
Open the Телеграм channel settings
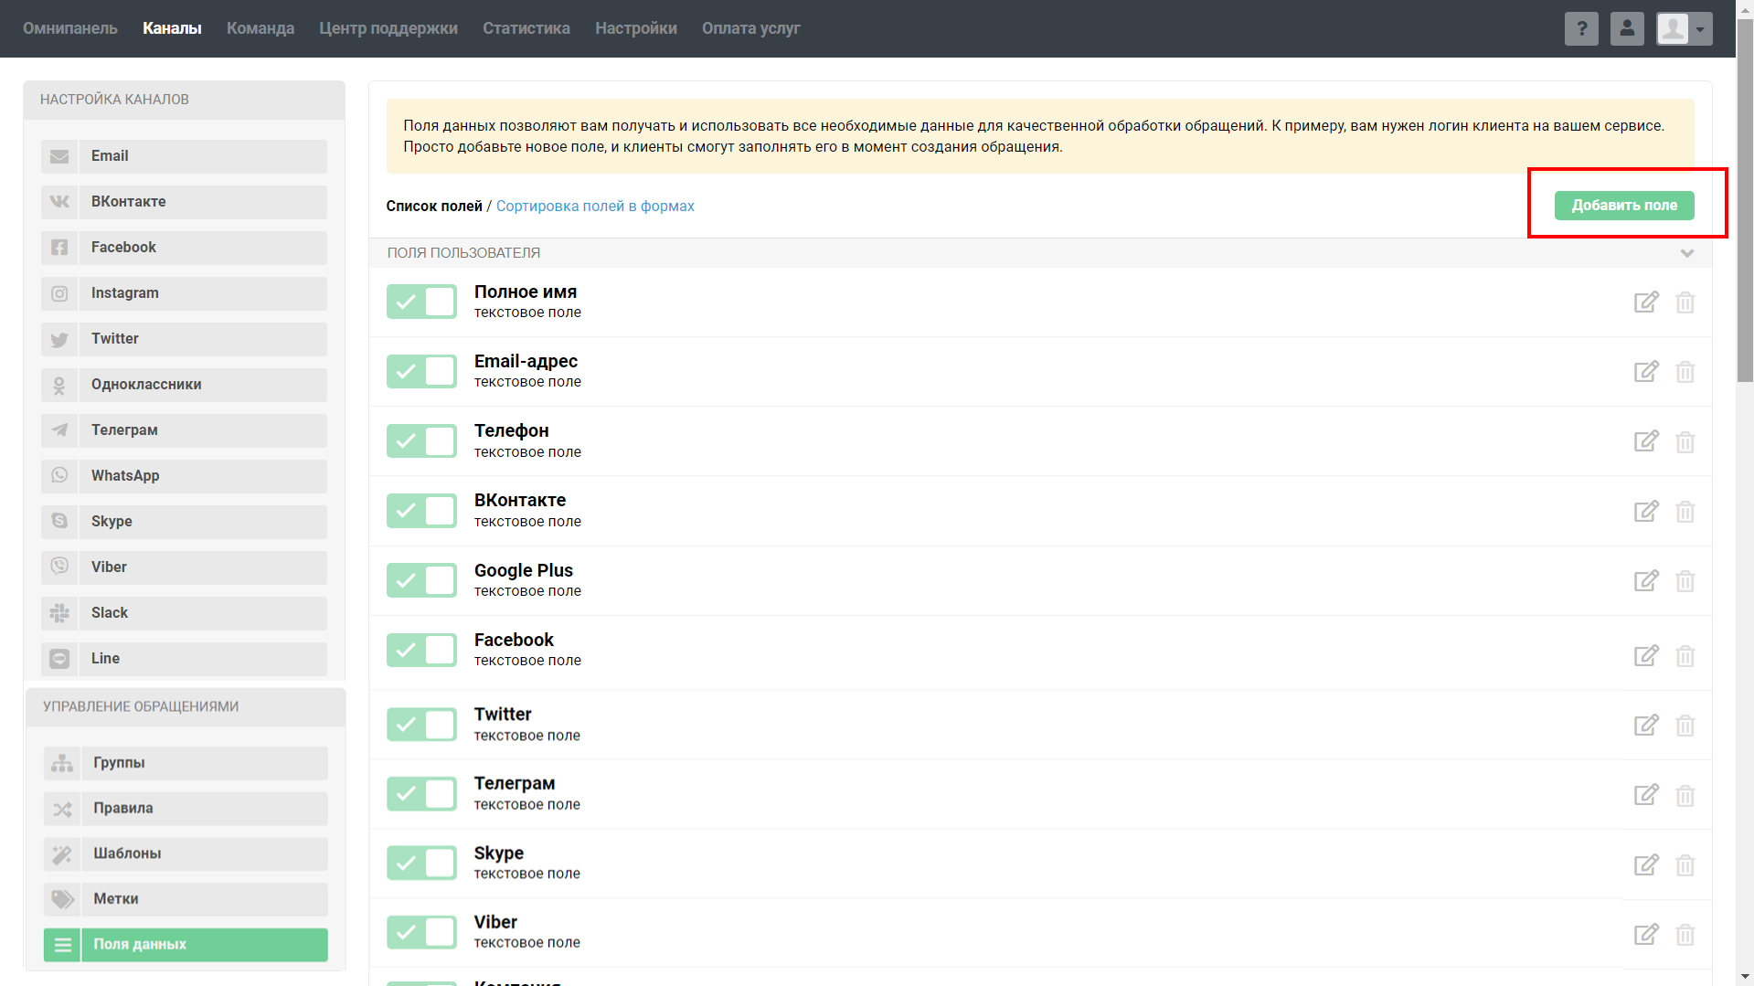pos(184,430)
